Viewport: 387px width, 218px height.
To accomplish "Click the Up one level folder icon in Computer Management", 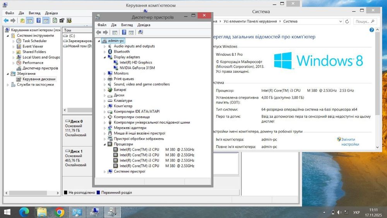I will [x=22, y=21].
